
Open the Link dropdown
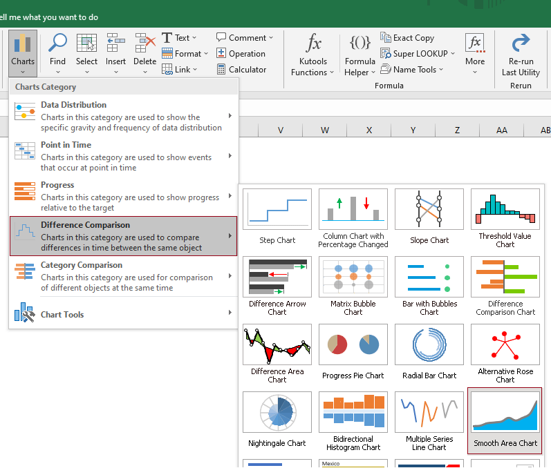179,70
